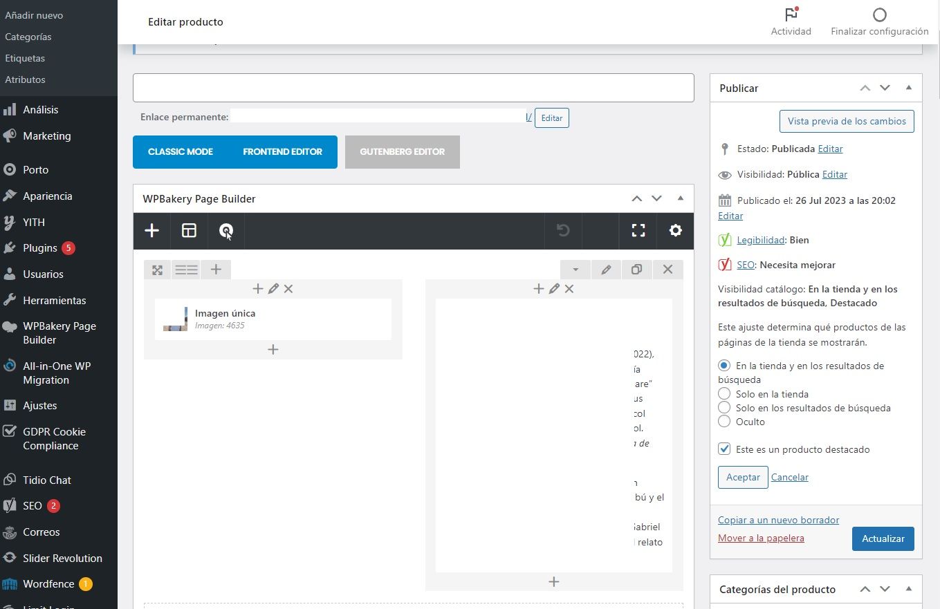Select 'Solo en la tienda' radio option

724,394
